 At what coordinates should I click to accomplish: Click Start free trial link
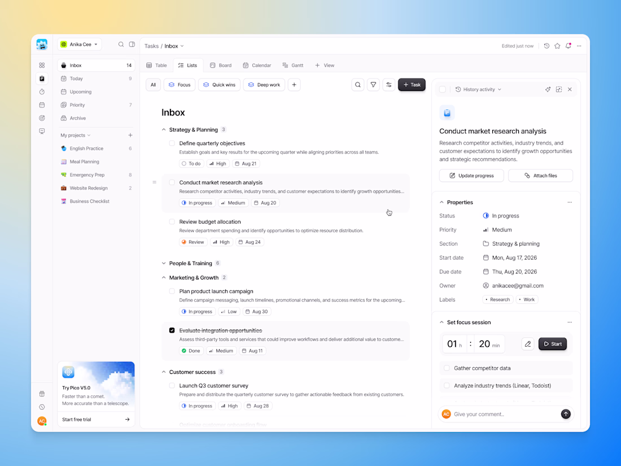[x=96, y=420]
